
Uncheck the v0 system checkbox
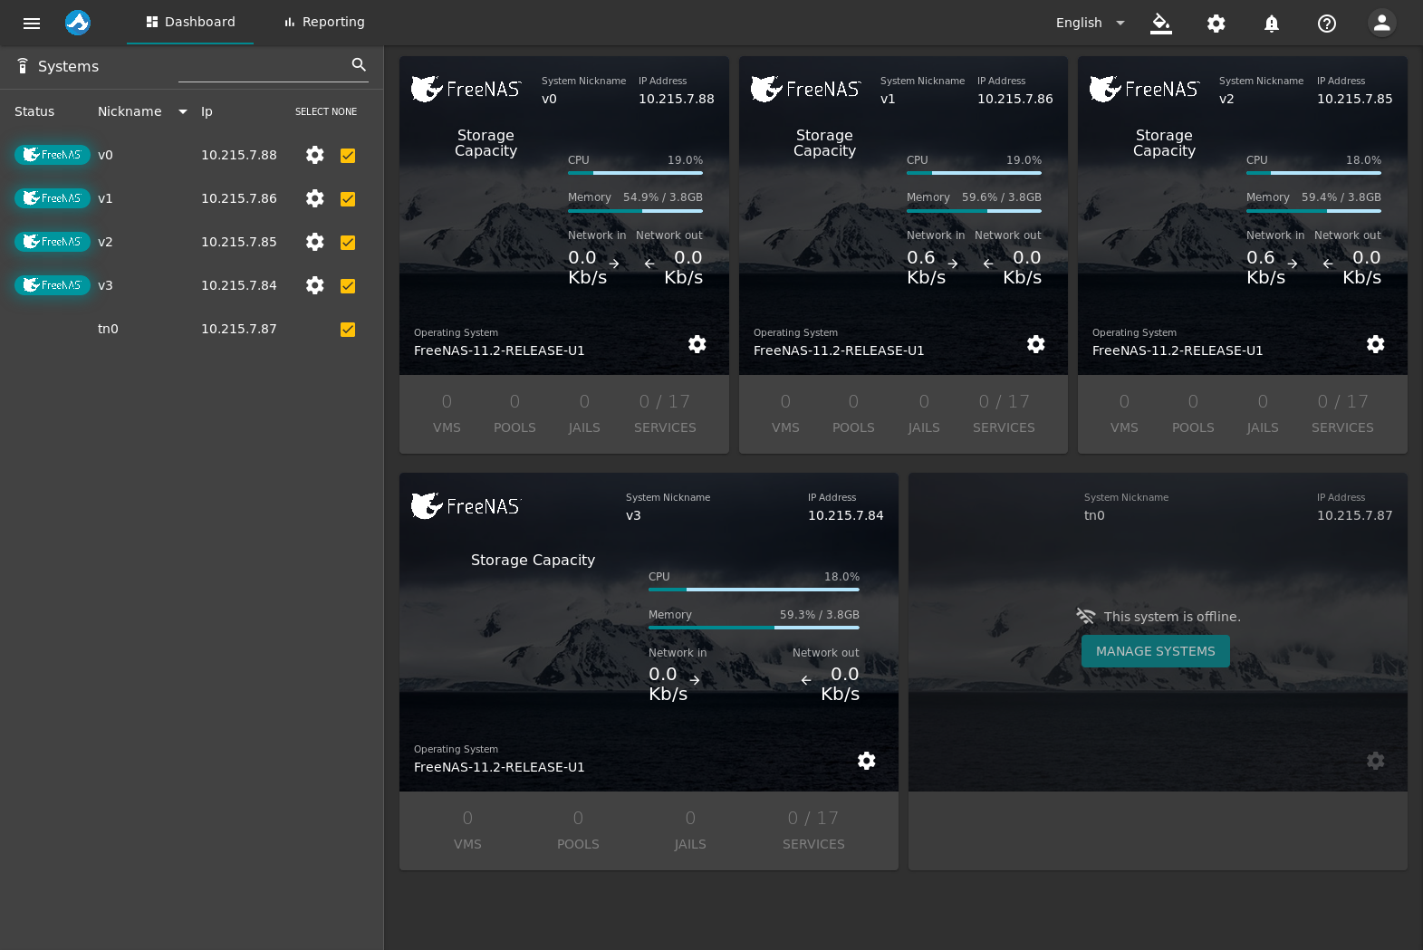[348, 156]
